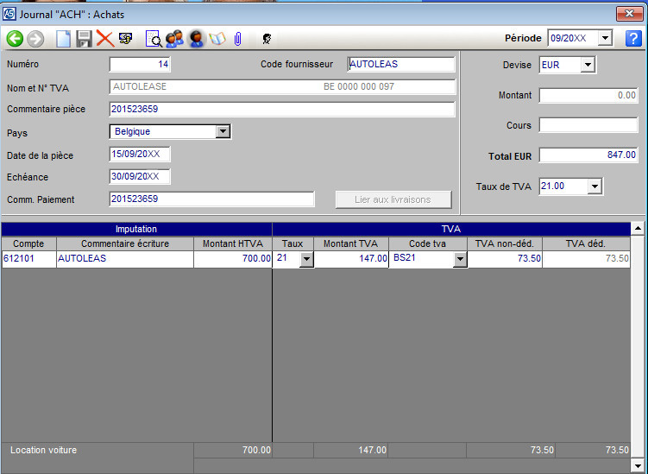Viewport: 648px width, 474px height.
Task: Open the Pays Belgique dropdown
Action: (223, 131)
